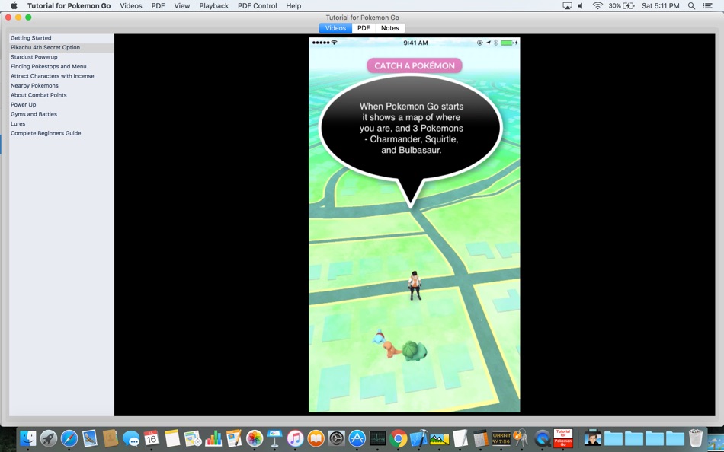
Task: Open the Help menu
Action: point(293,5)
